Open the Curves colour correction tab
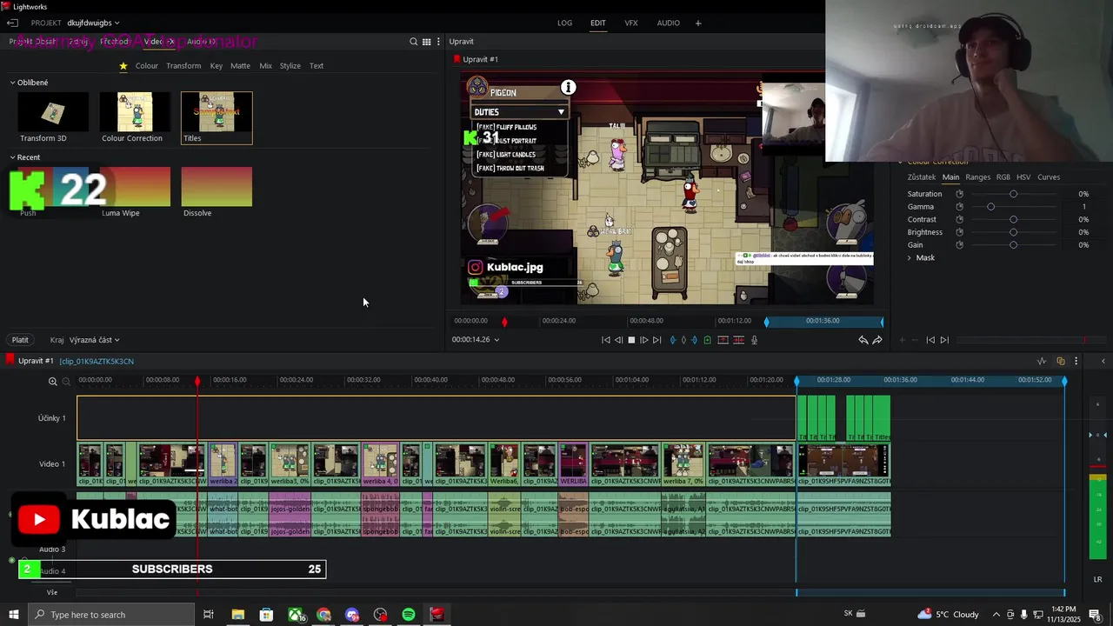Image resolution: width=1113 pixels, height=626 pixels. (1049, 177)
